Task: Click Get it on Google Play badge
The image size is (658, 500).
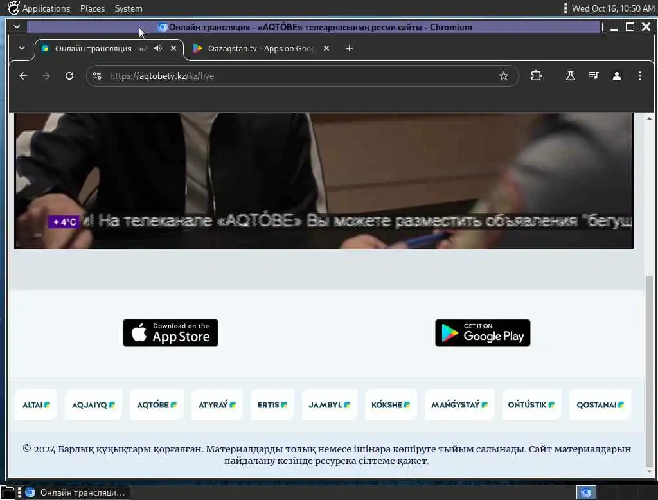Action: pyautogui.click(x=483, y=333)
